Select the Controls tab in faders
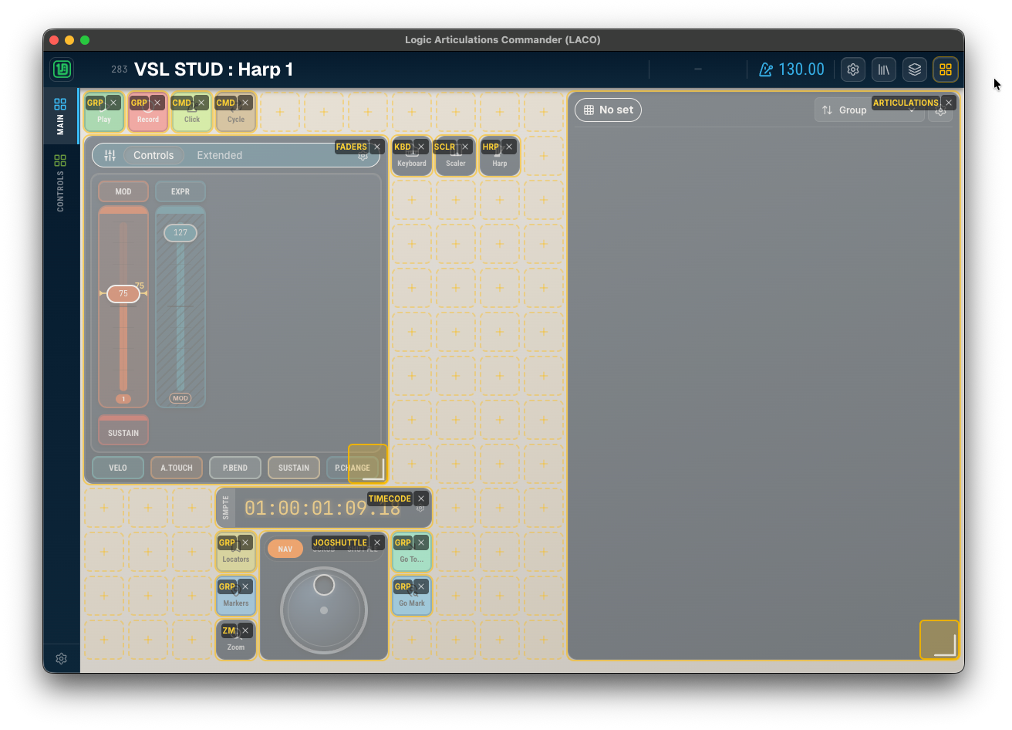Screen dimensions: 1012x730 tap(153, 155)
